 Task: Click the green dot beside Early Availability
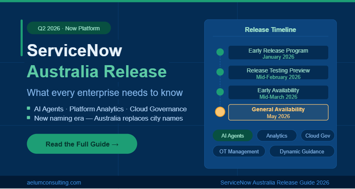pos(220,92)
